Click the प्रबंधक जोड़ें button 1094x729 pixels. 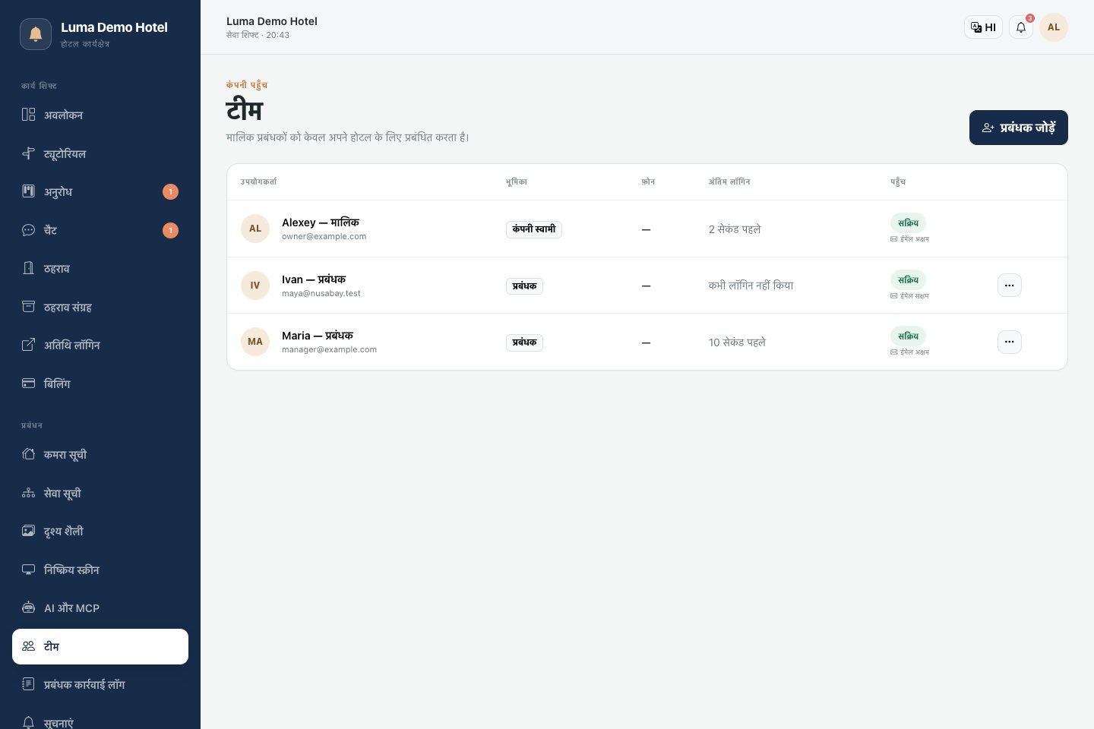[1018, 128]
